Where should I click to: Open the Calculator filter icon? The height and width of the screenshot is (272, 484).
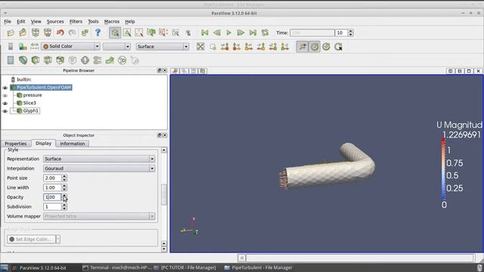11,60
